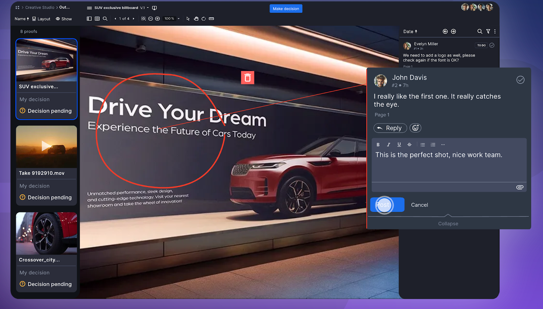This screenshot has height=309, width=543.
Task: Select the Pan (hand) tool
Action: click(196, 19)
